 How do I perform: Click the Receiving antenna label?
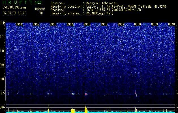65,13
